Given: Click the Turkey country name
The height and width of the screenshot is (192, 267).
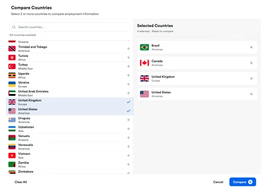Looking at the screenshot, I should point(23,65).
